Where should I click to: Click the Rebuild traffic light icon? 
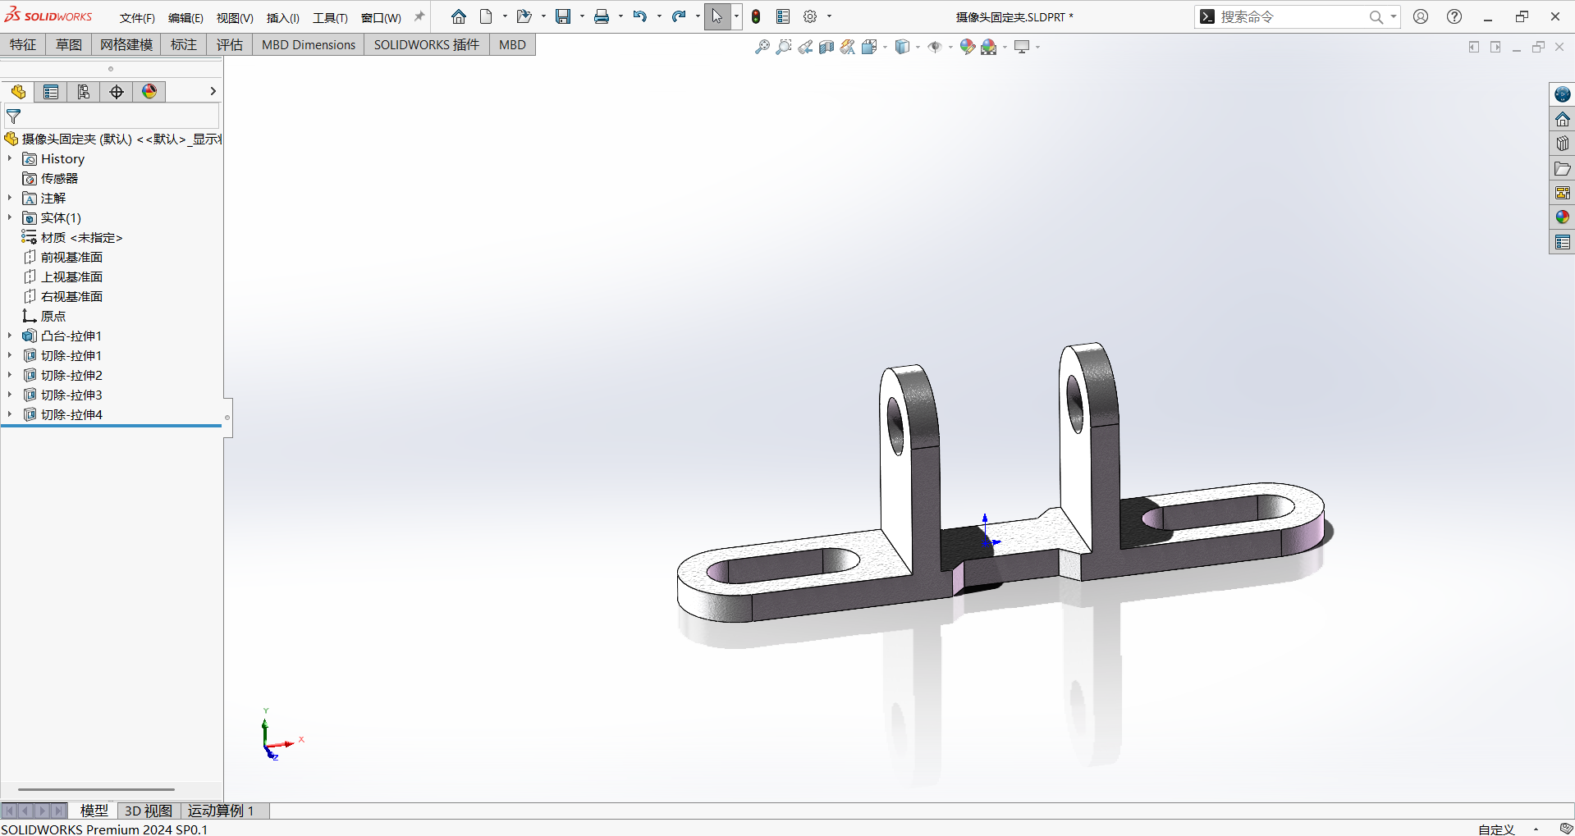point(756,16)
